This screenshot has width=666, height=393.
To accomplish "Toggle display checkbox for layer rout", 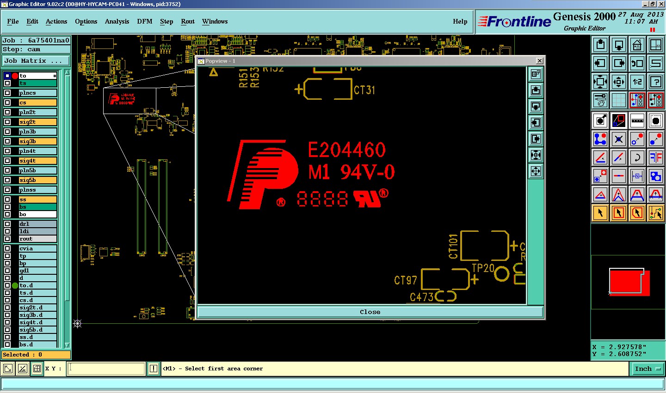I will coord(7,239).
